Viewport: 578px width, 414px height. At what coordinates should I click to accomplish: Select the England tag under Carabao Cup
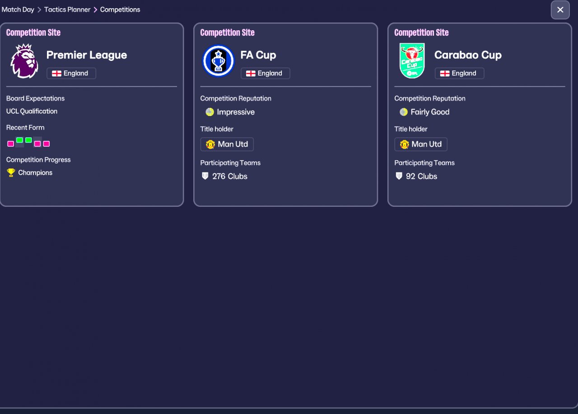459,74
